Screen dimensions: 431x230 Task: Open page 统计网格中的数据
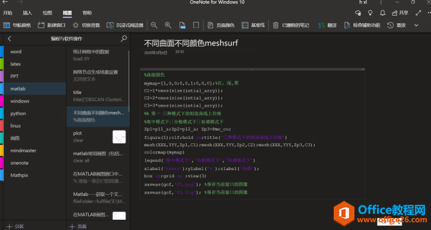pyautogui.click(x=98, y=55)
